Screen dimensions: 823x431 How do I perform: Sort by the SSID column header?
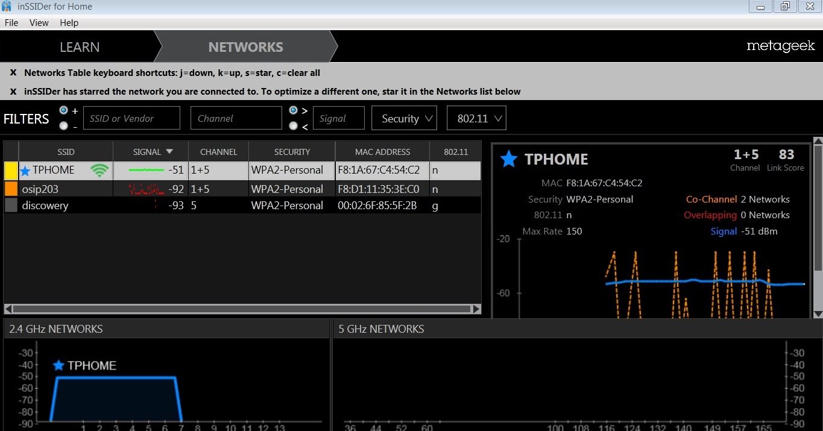[66, 152]
